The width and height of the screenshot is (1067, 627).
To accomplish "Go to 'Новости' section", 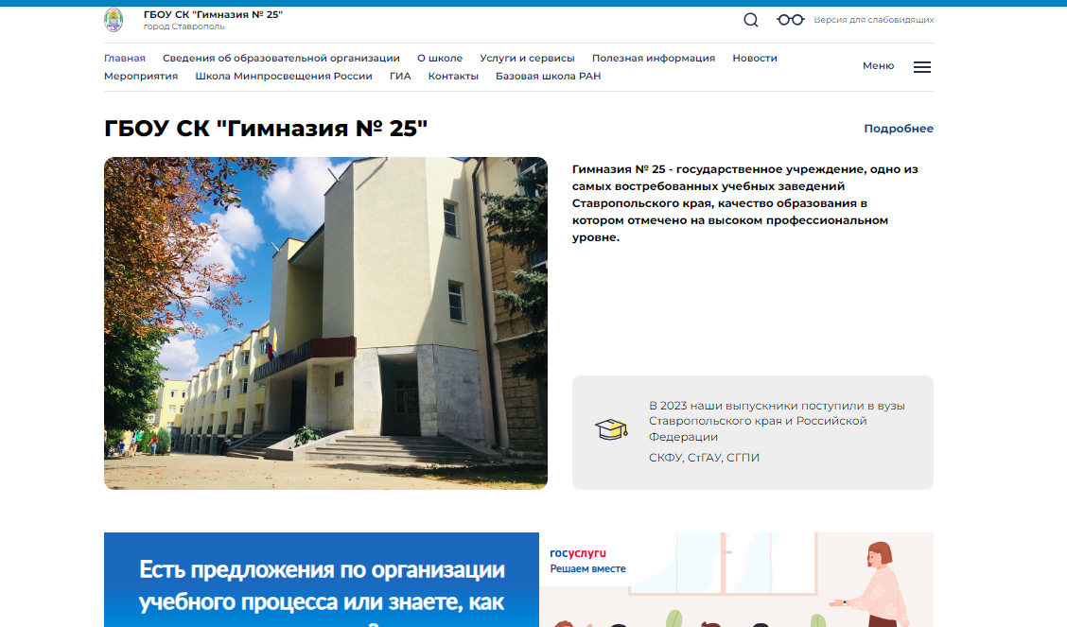I will (755, 58).
